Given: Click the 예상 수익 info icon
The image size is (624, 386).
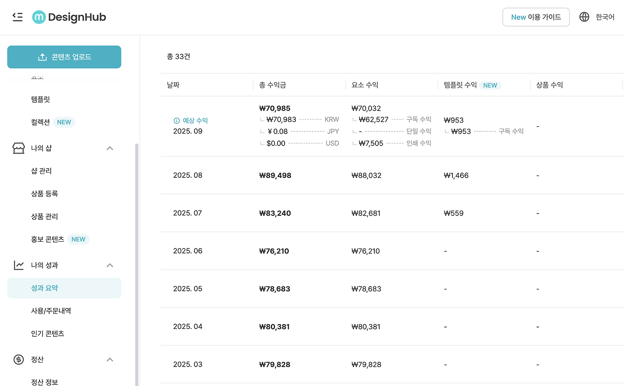Looking at the screenshot, I should pos(176,120).
